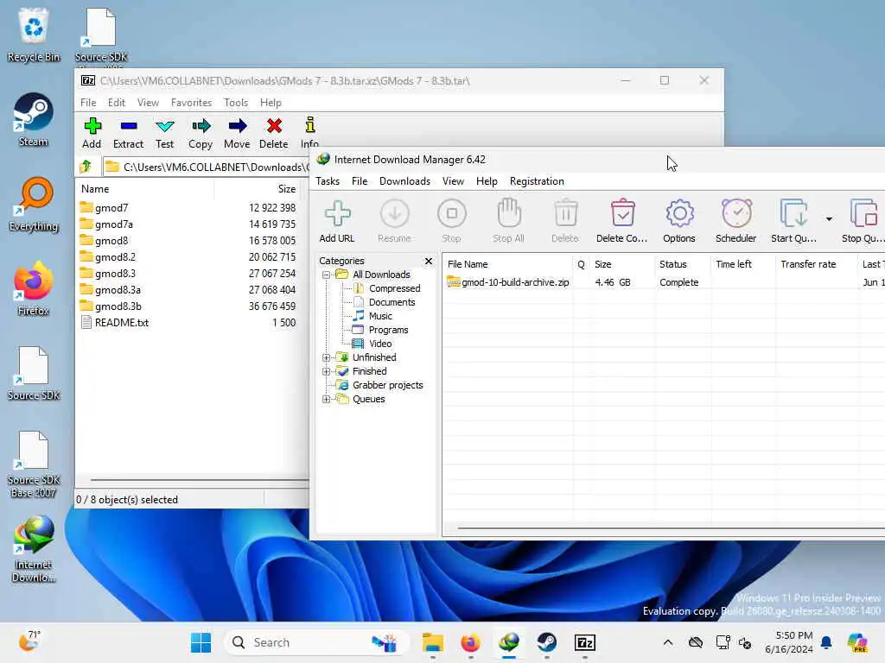Expand the Queues category node
Screen dimensions: 885x663
coord(326,399)
